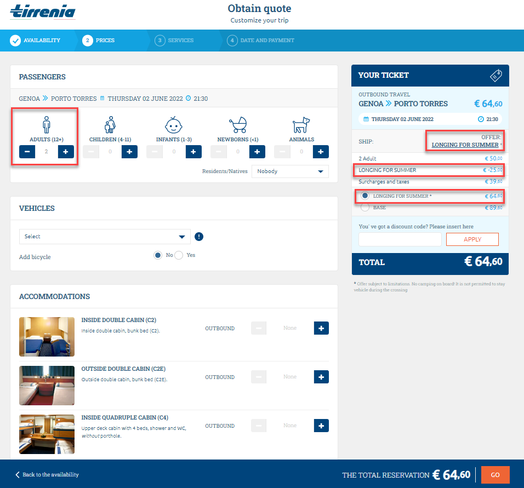524x488 pixels.
Task: Click the Infants baby face icon
Action: pos(173,125)
